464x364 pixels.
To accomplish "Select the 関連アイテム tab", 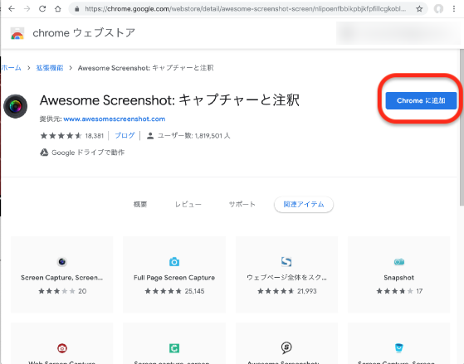I will point(304,204).
